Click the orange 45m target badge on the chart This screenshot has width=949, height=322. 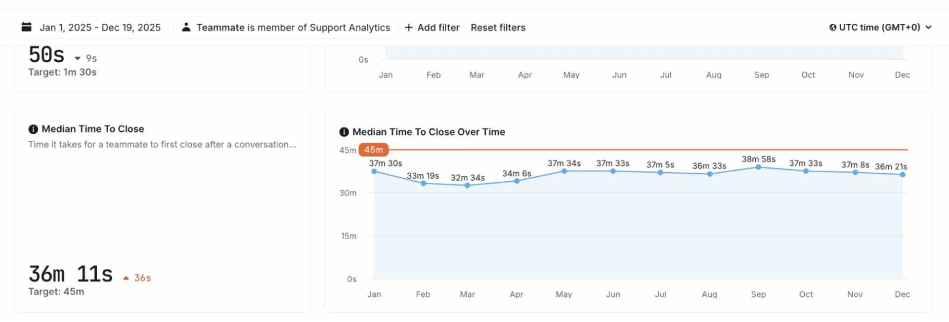373,149
